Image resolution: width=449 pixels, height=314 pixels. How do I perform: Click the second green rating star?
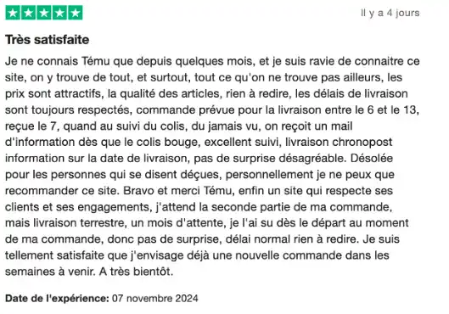pyautogui.click(x=28, y=13)
